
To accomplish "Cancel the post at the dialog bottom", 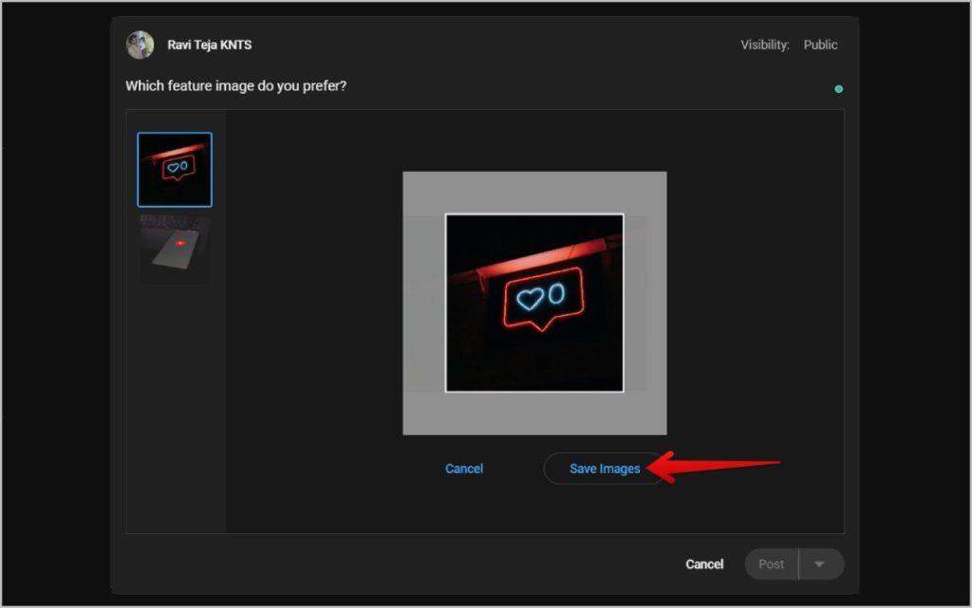I will 704,564.
